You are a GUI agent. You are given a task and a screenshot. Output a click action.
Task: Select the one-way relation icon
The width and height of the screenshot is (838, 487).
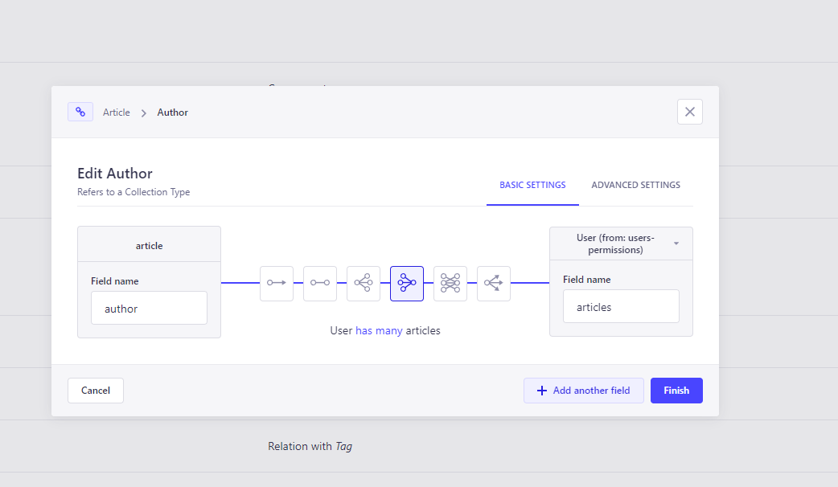(277, 284)
